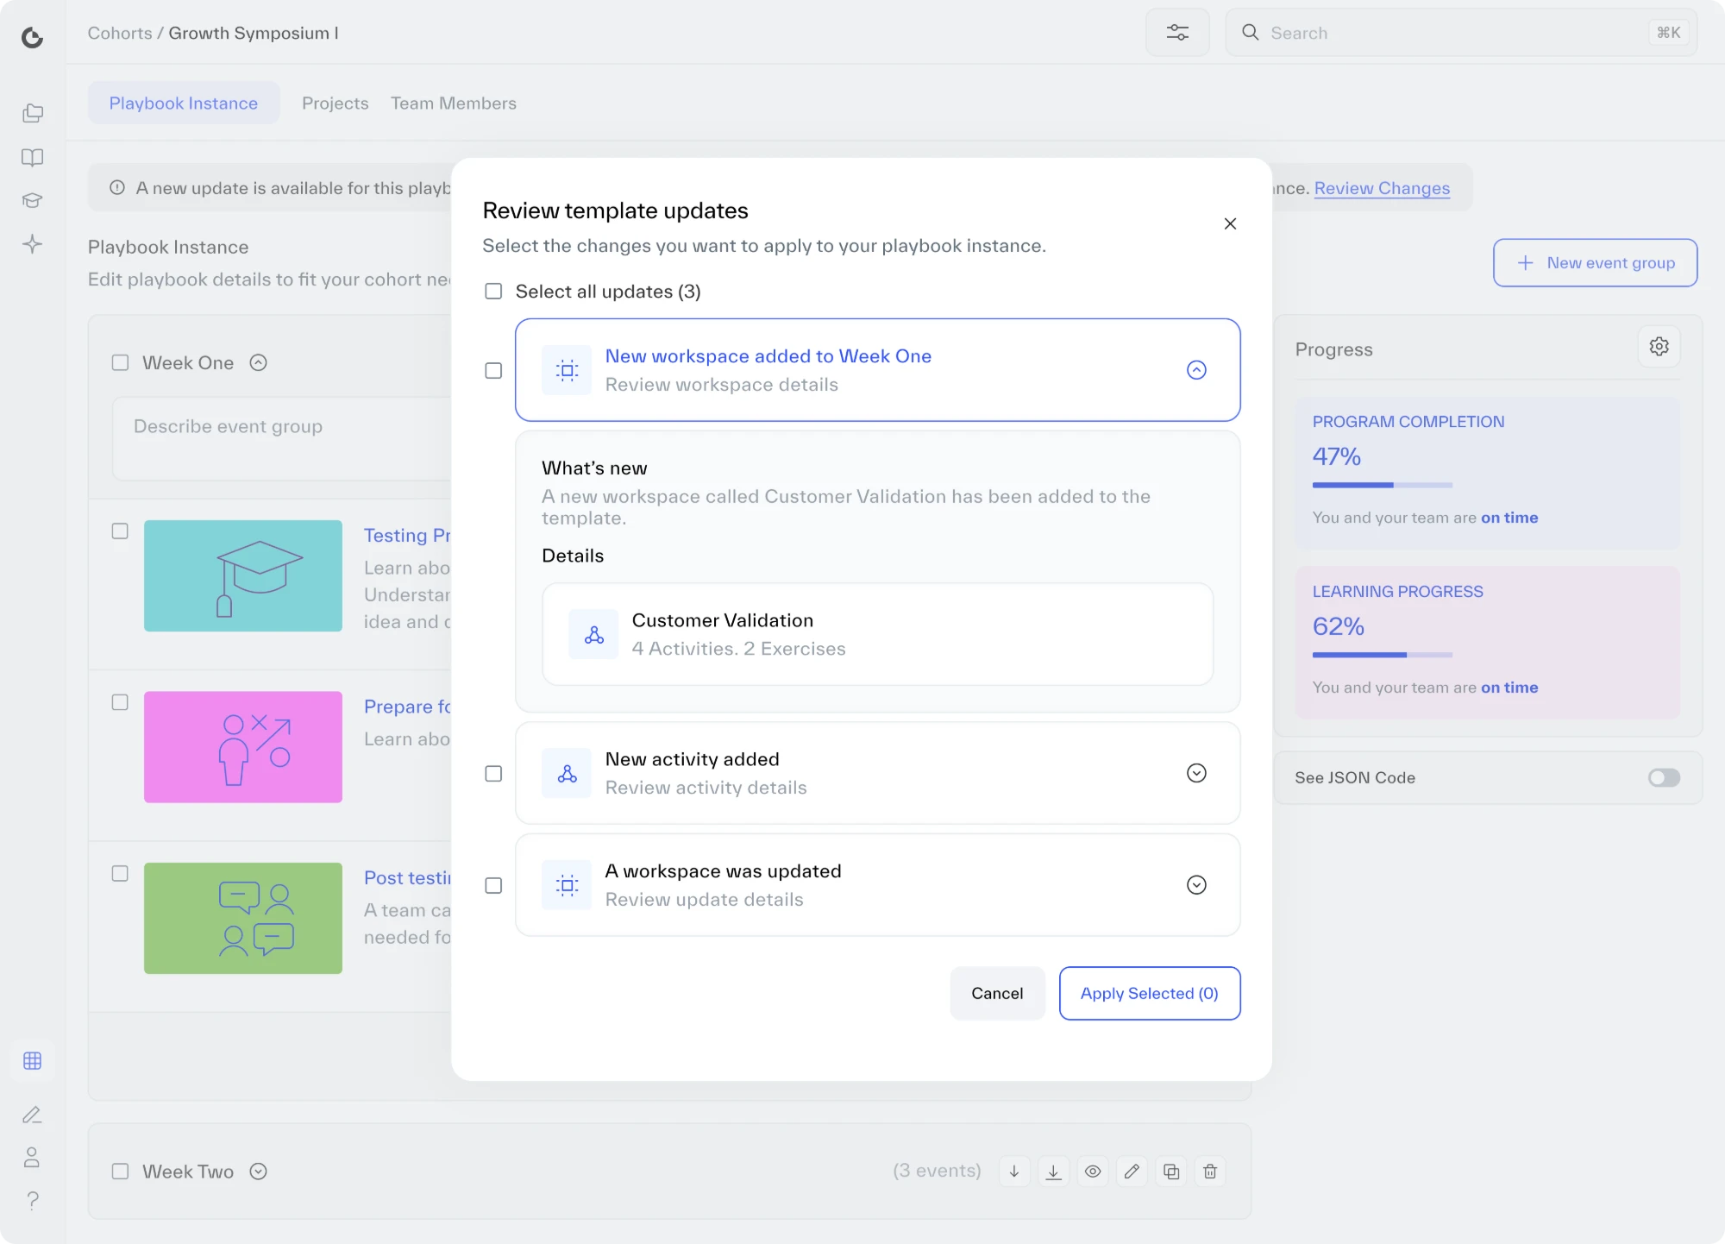Screen dimensions: 1725x1244
Task: Duplicate Week Two with the copy icon
Action: [1171, 1172]
